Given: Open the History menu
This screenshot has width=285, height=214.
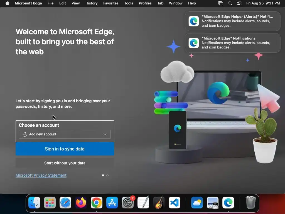Looking at the screenshot, I should (x=91, y=3).
